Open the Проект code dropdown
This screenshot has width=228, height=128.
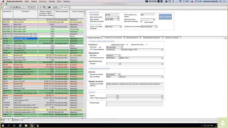117,96
